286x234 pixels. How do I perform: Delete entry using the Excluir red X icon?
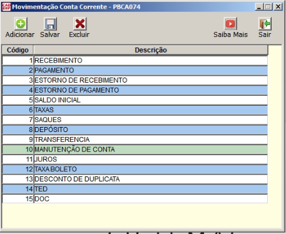coord(79,24)
